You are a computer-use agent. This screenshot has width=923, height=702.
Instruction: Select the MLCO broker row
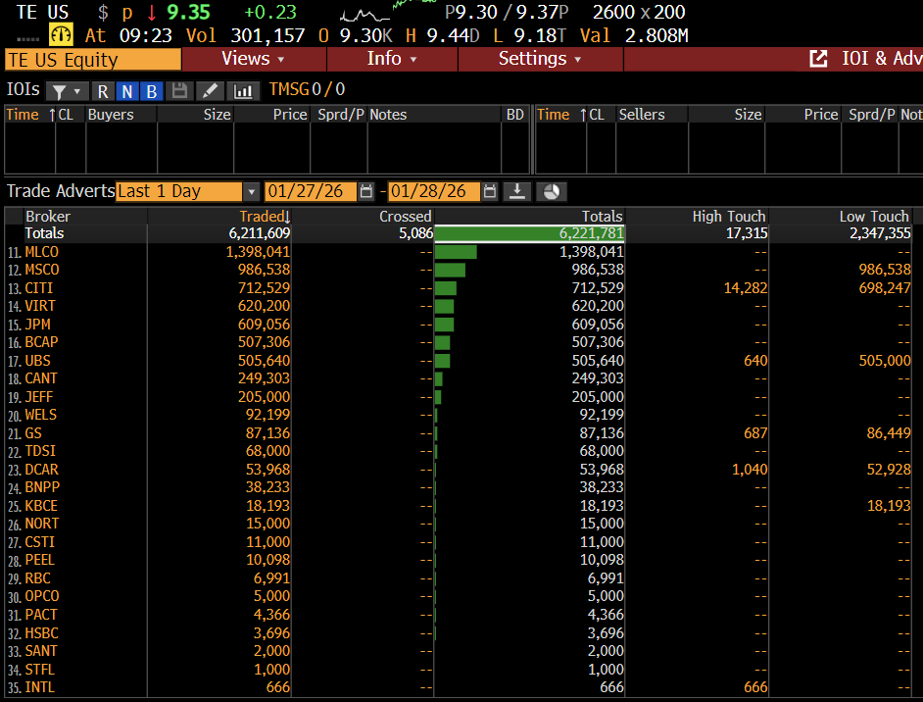point(460,252)
